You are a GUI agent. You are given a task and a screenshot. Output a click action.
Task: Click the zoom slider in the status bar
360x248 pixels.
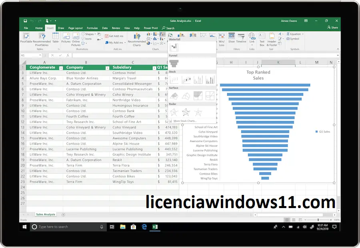pos(318,220)
